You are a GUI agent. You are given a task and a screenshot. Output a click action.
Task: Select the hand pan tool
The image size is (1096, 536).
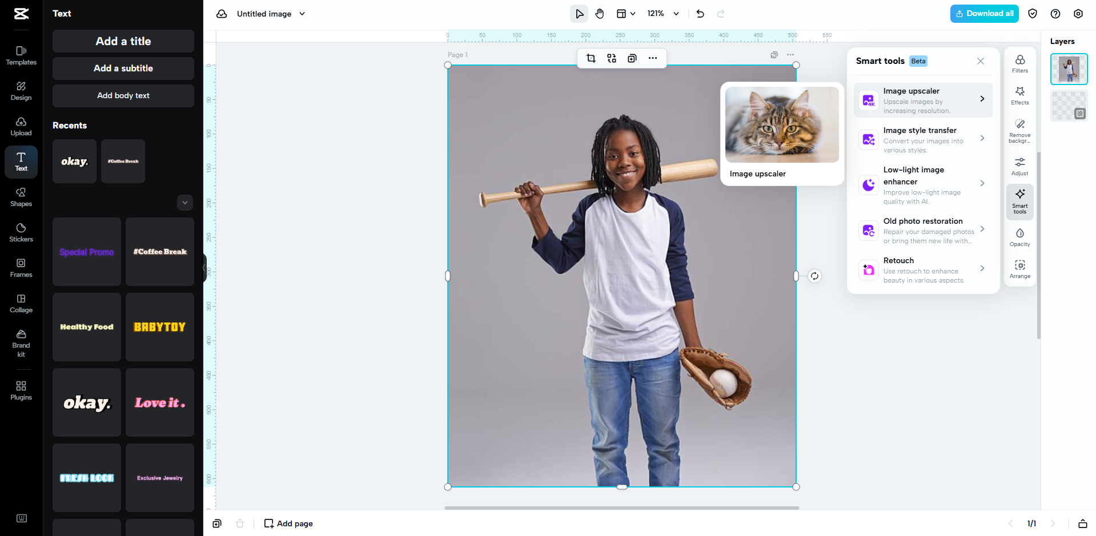click(600, 13)
